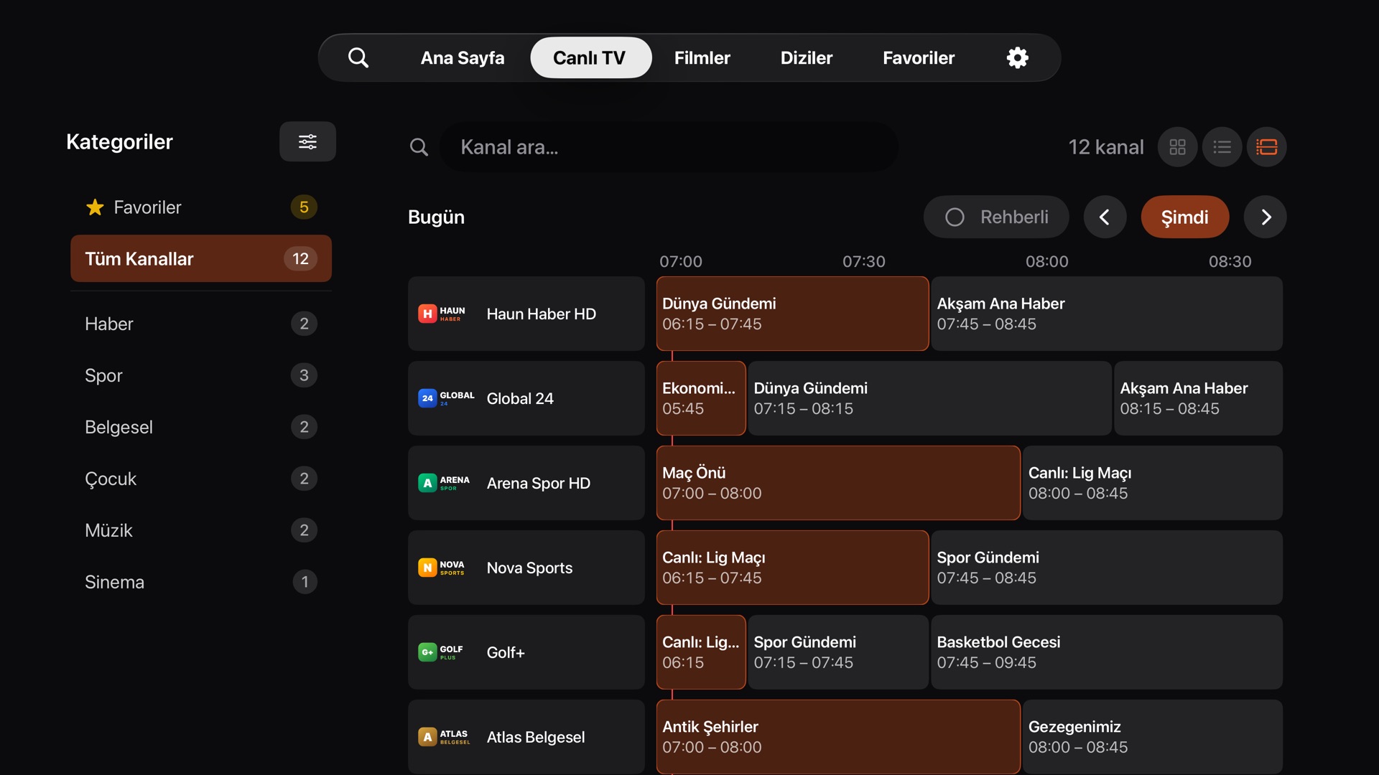
Task: Open the search icon in top navigation
Action: coord(358,57)
